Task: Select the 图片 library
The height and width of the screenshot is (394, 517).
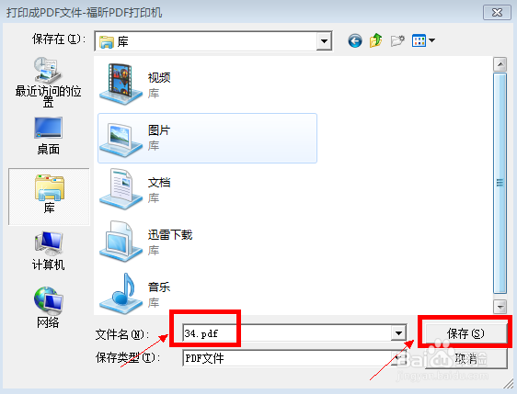Action: (207, 138)
